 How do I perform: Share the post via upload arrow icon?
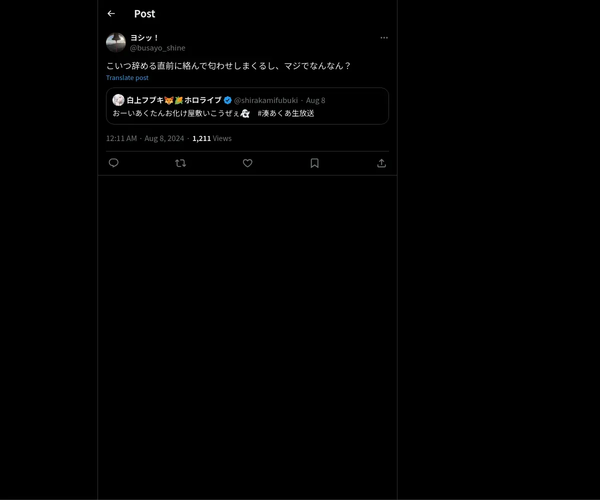(381, 163)
